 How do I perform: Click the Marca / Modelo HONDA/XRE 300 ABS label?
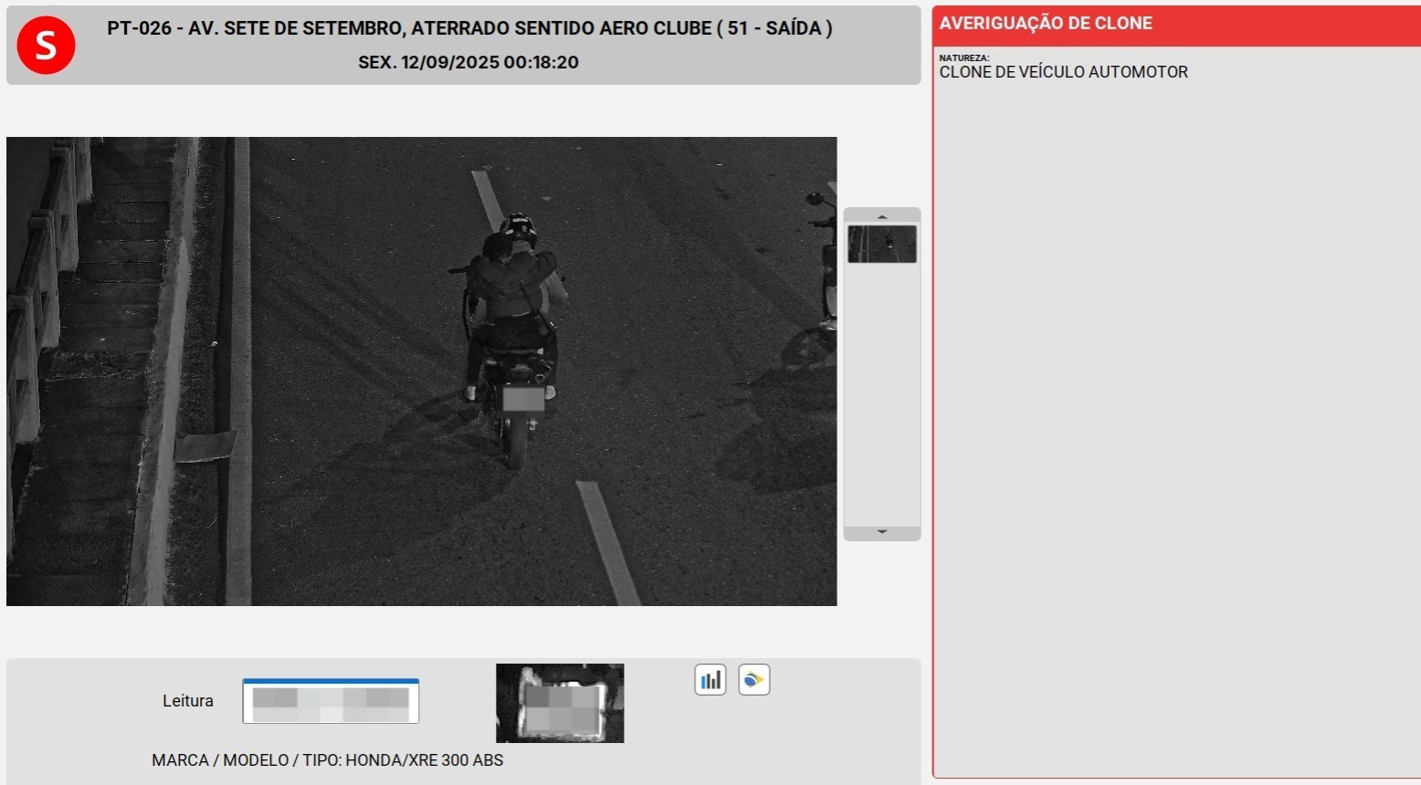327,760
